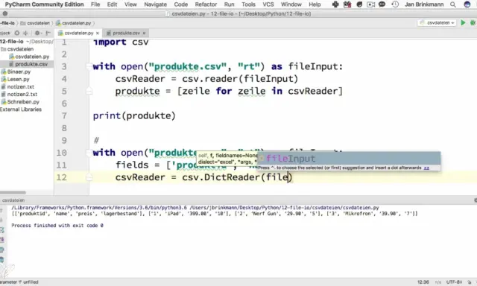Click the dark leaf menu bar icon
The height and width of the screenshot is (286, 477).
click(359, 4)
